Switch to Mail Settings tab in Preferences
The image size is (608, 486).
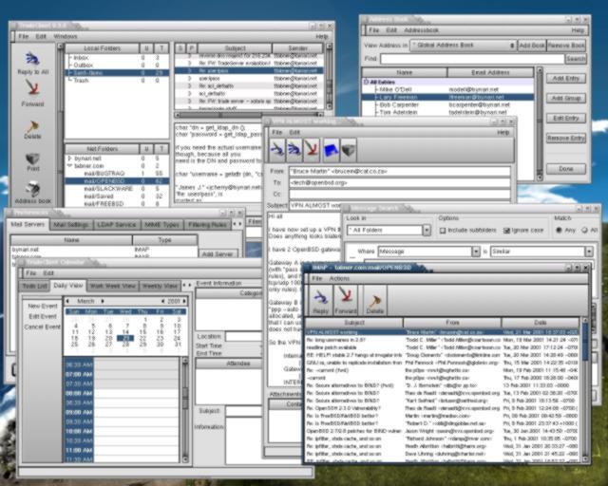(x=71, y=225)
